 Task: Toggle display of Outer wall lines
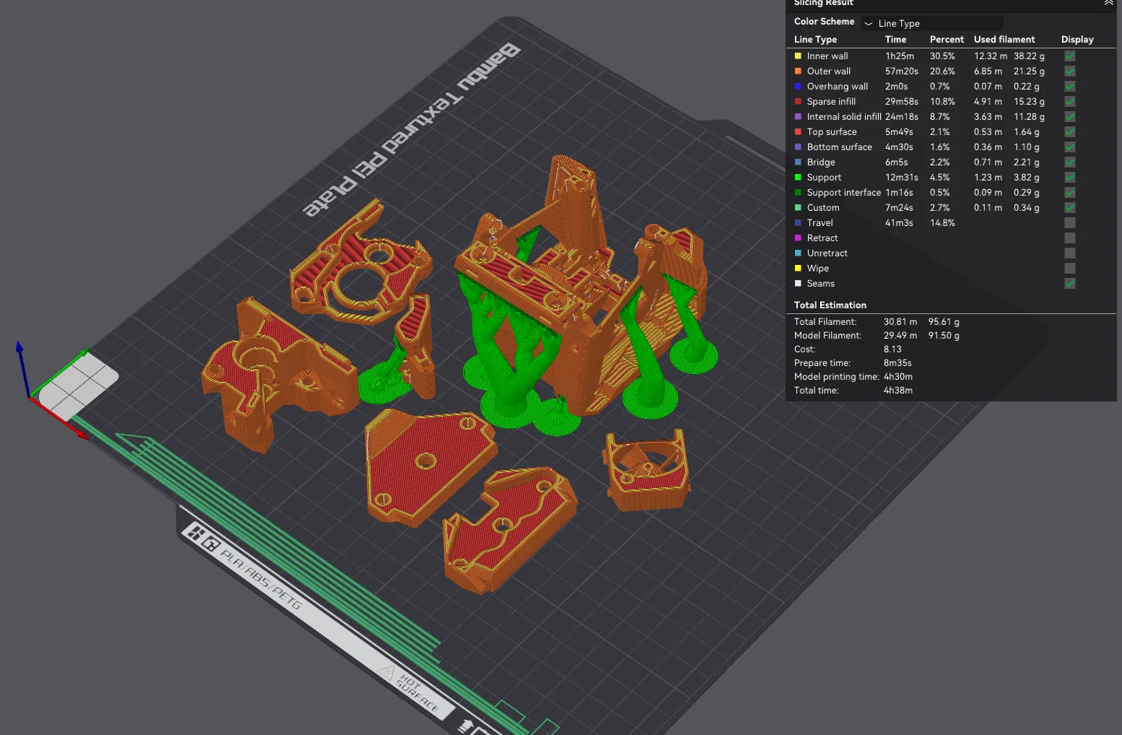point(1070,71)
